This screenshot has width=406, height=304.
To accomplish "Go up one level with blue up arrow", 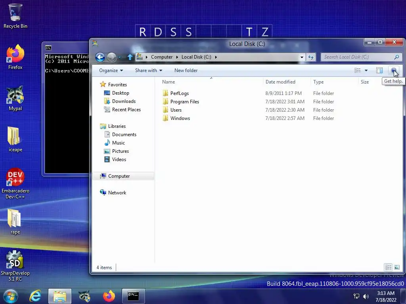I will click(130, 57).
